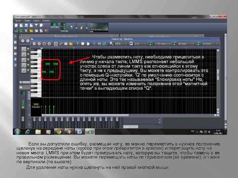The width and height of the screenshot is (238, 178).
Task: Open the No chord dropdown
Action: tap(210, 44)
